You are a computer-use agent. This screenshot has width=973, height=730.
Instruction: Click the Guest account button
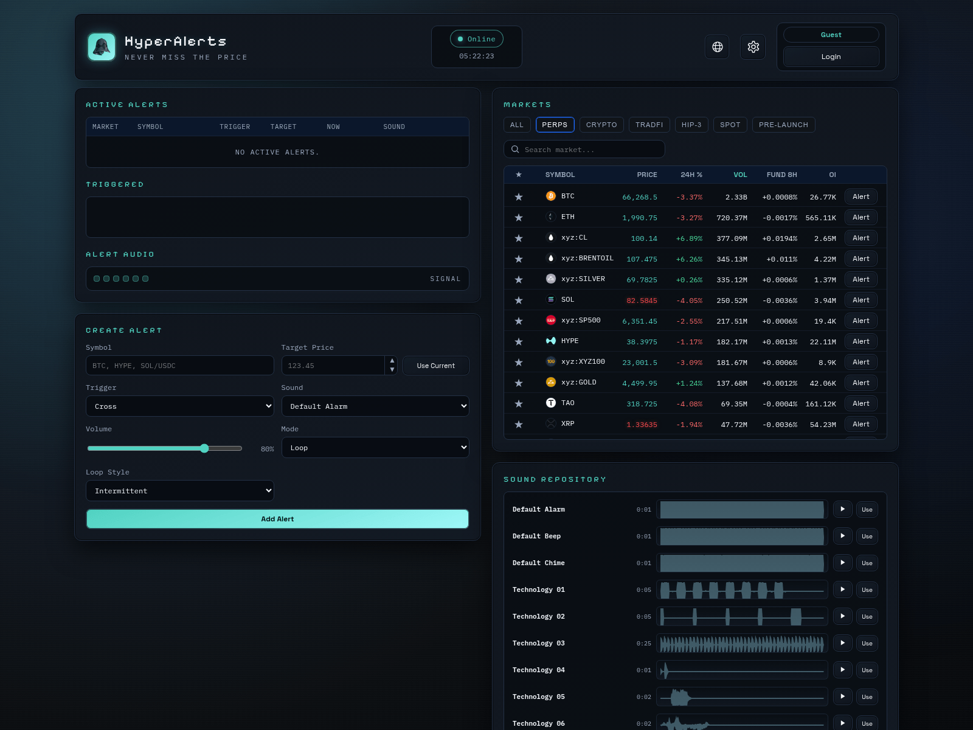[831, 35]
